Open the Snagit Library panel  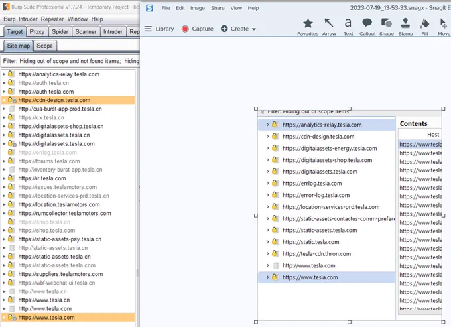pyautogui.click(x=159, y=29)
